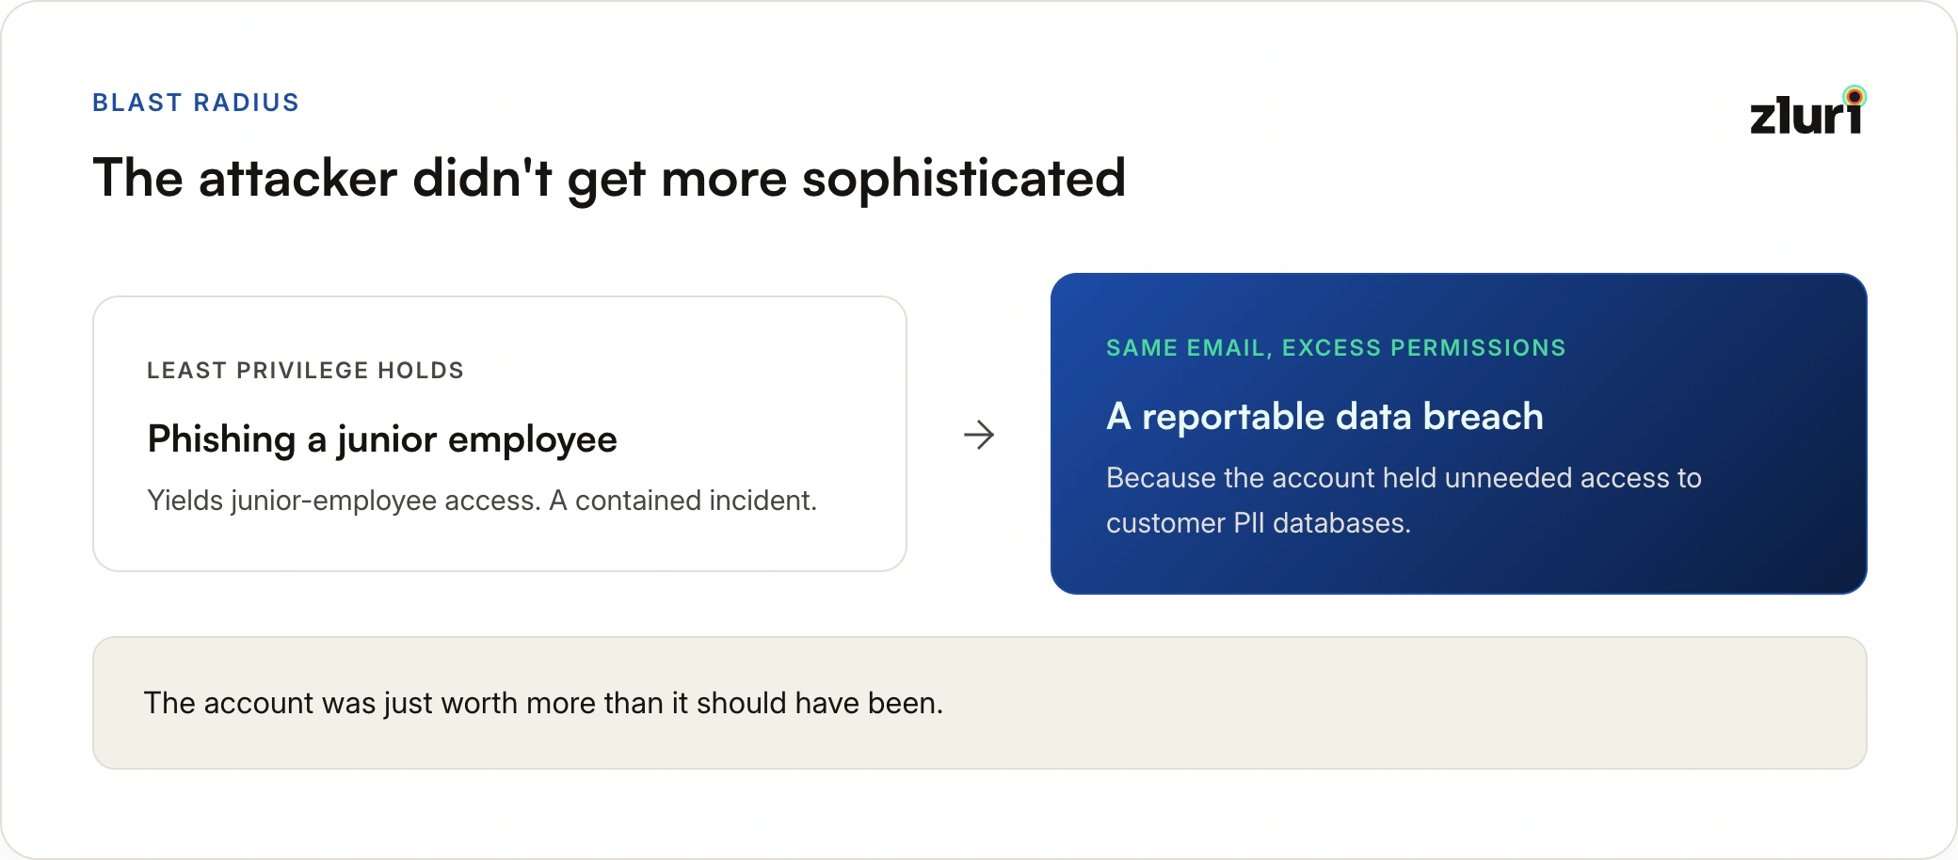Select the LEAST PRIVILEGE HOLDS label
Image resolution: width=1958 pixels, height=860 pixels.
(x=306, y=371)
